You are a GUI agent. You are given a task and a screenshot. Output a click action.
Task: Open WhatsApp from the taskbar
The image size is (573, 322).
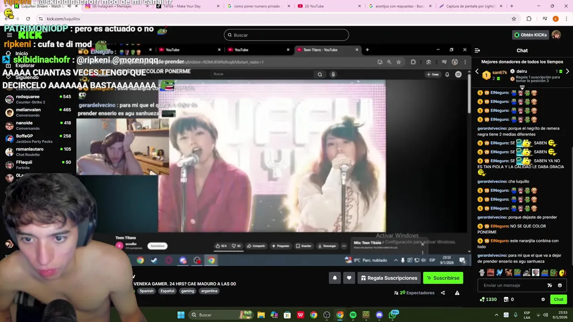coord(393,315)
